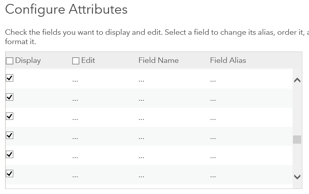Uncheck the fifth row's Display checkbox
The image size is (309, 194).
[x=10, y=155]
